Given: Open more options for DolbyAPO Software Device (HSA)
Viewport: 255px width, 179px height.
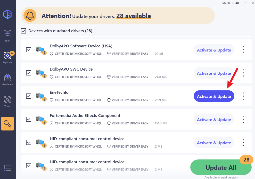Looking at the screenshot, I should (x=243, y=50).
